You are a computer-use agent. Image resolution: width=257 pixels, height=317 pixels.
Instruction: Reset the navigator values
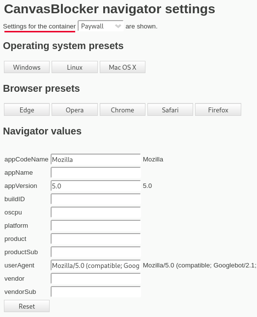tap(27, 306)
